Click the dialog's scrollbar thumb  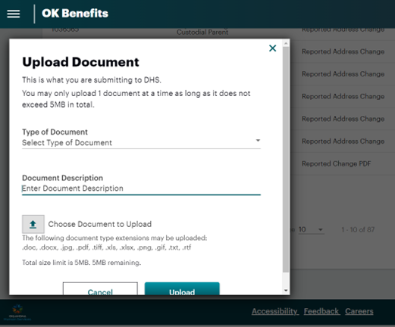286,160
